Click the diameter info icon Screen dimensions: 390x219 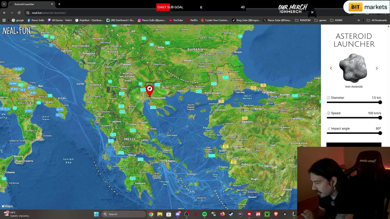(x=328, y=98)
